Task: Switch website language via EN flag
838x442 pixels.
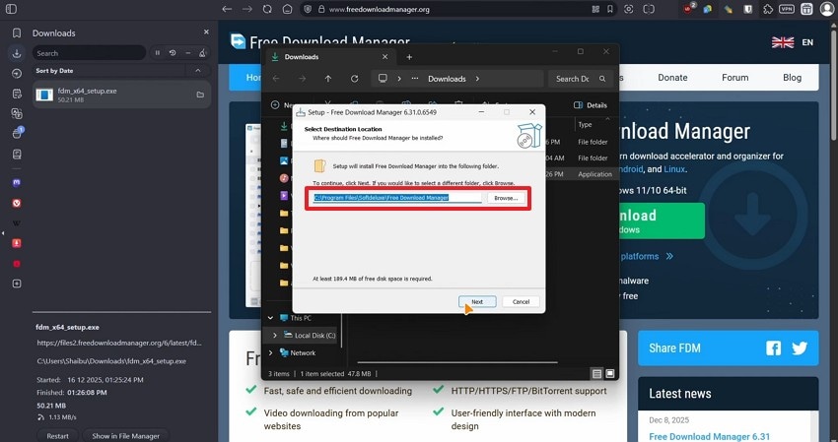Action: pos(793,42)
